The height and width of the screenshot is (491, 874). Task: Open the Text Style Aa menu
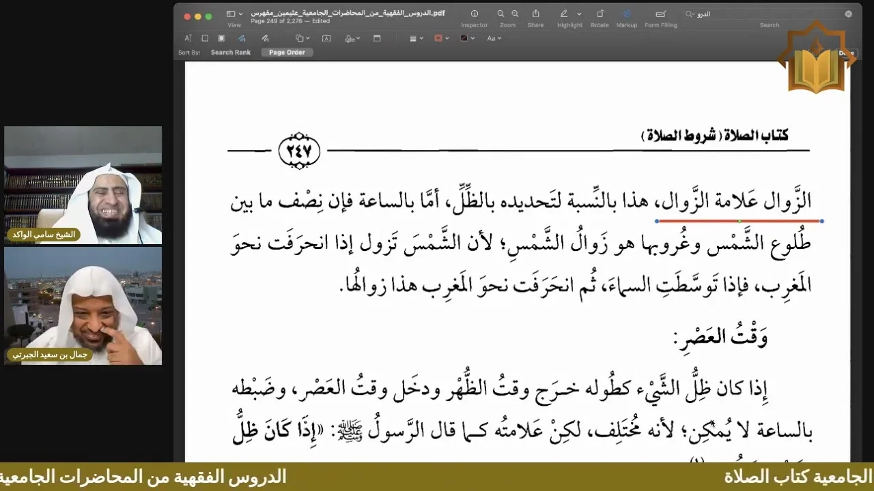494,38
